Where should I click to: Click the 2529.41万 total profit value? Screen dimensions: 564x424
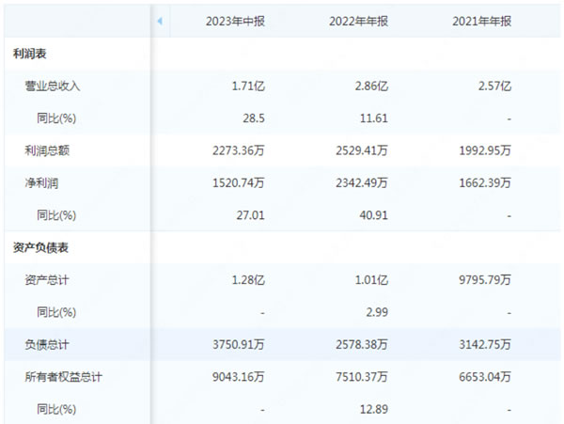361,150
